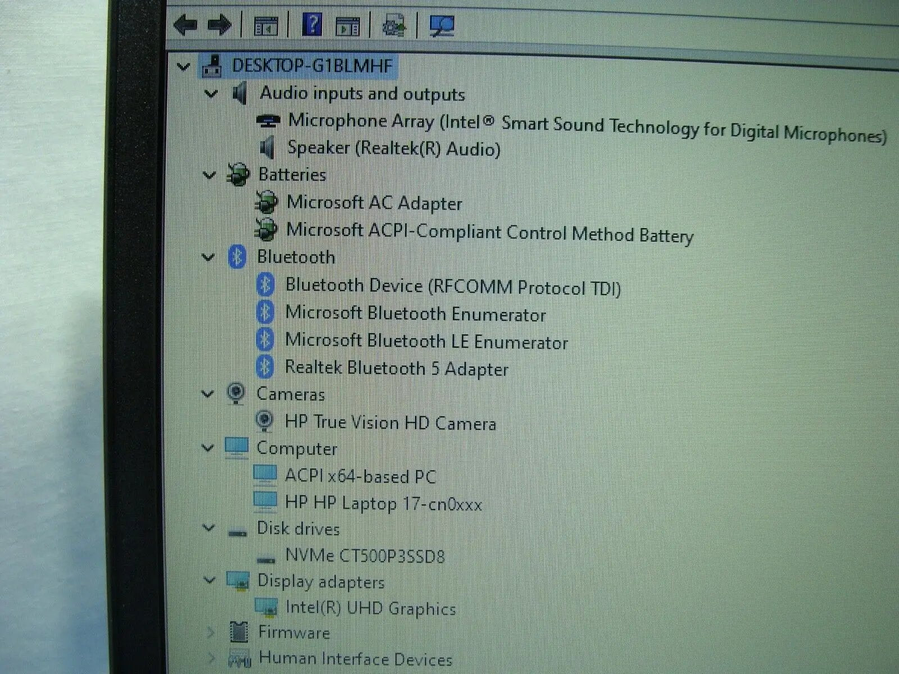
Task: Click the Bluetooth category icon
Action: click(237, 257)
